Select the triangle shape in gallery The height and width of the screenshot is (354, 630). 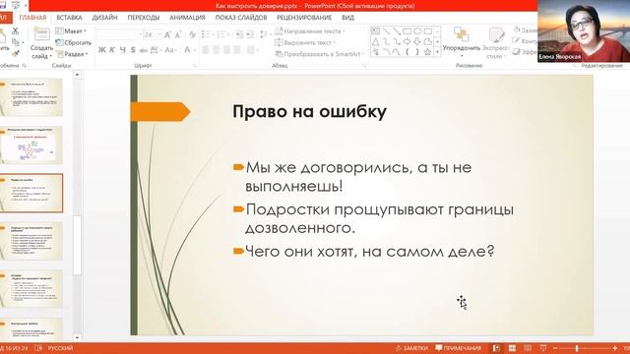(x=375, y=41)
